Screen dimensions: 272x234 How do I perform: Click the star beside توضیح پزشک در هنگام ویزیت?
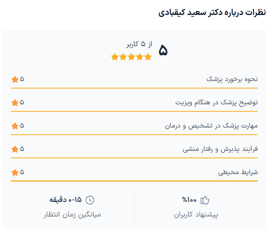point(15,102)
